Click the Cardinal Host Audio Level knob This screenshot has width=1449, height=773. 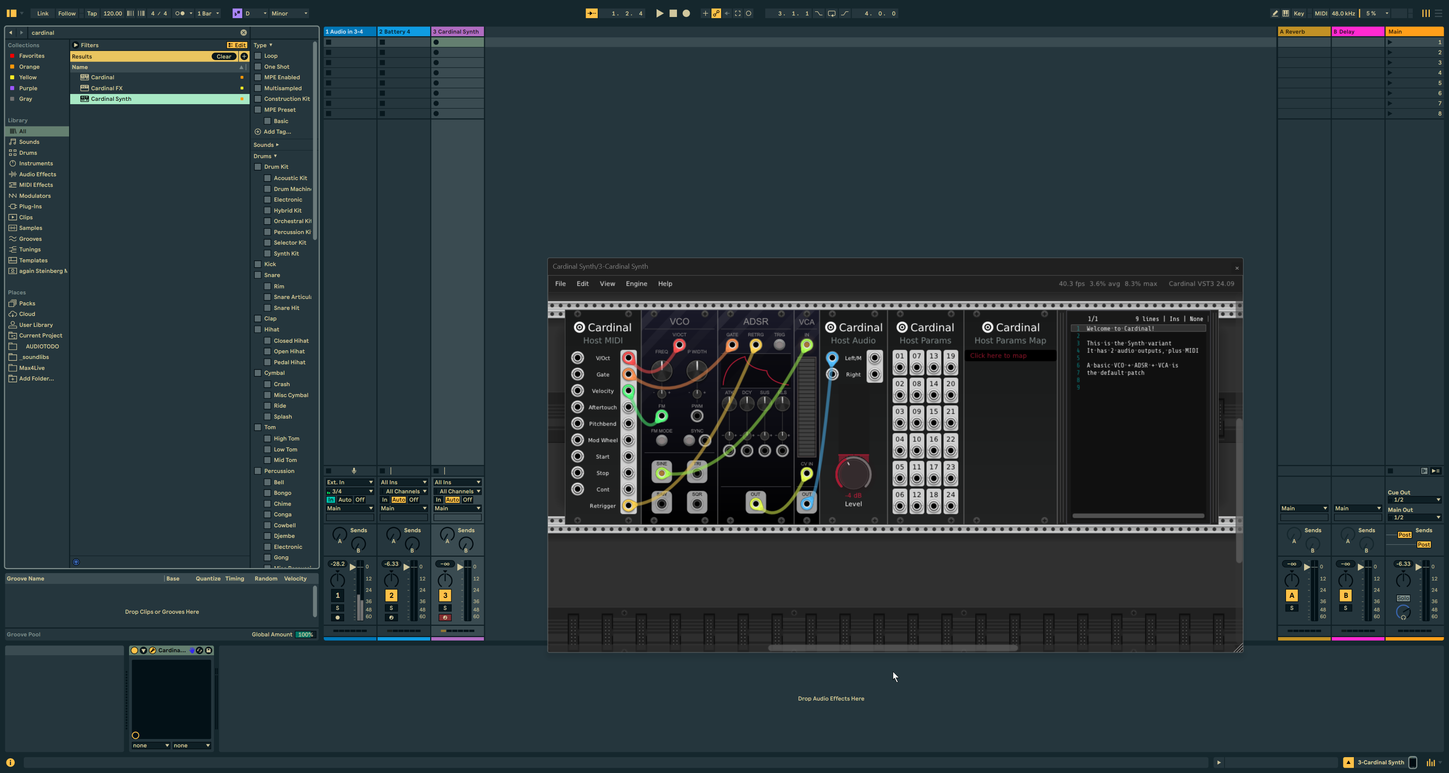[853, 474]
